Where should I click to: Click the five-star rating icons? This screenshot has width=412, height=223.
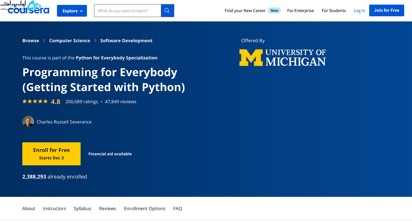click(35, 102)
